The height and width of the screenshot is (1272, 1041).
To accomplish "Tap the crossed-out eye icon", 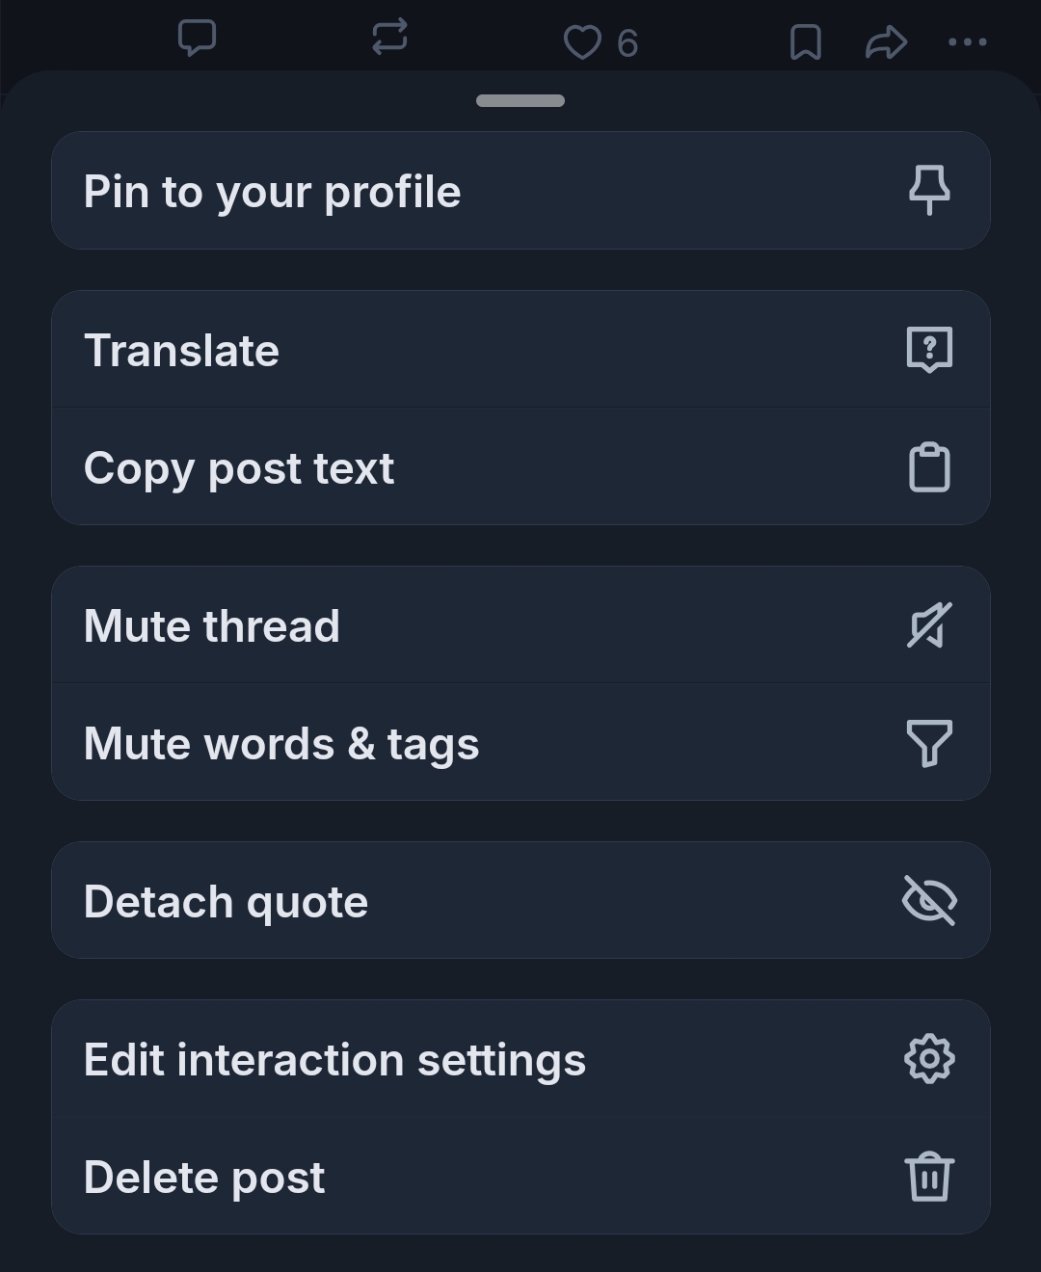I will point(929,901).
